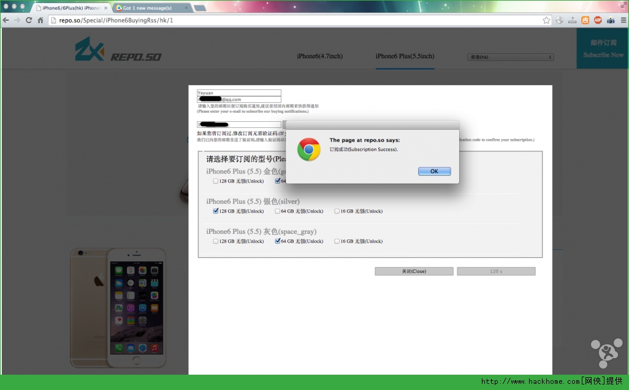The height and width of the screenshot is (390, 629).
Task: Toggle gold 64 GB checkbox beside the dialog
Action: click(278, 181)
